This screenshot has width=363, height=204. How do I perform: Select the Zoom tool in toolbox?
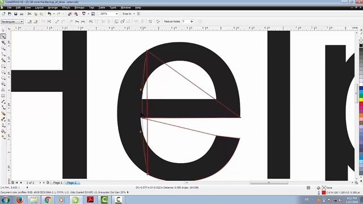coord(3,48)
